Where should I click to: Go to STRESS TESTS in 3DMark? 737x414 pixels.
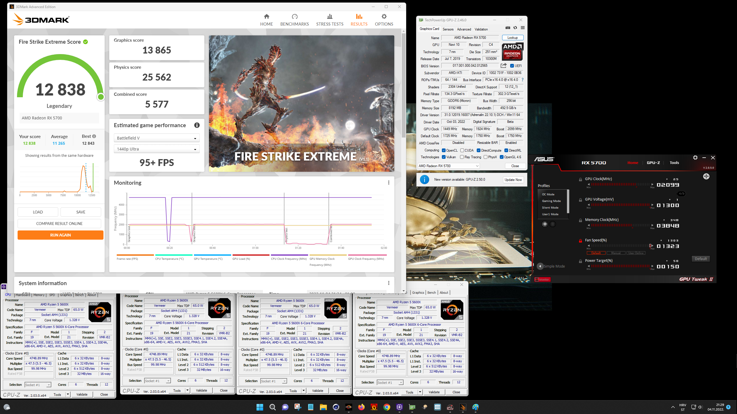click(x=329, y=20)
